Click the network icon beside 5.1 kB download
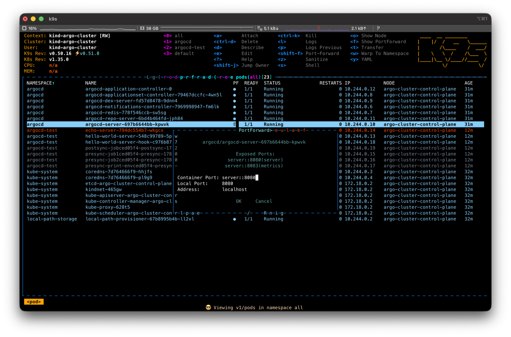The image size is (511, 337). point(260,28)
